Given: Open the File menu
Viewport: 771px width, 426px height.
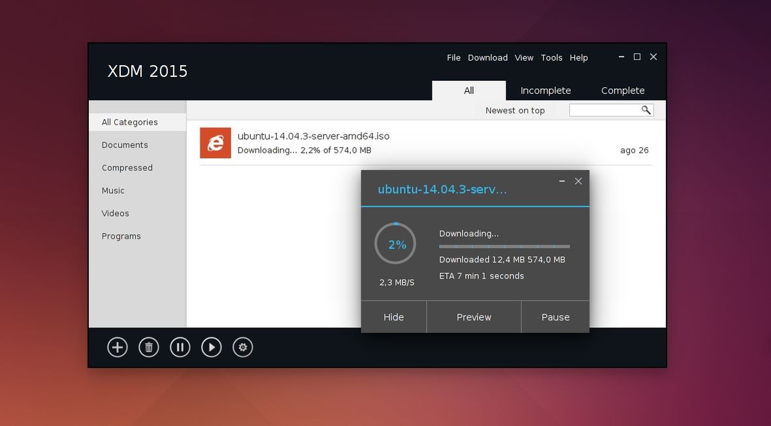Looking at the screenshot, I should click(x=453, y=58).
